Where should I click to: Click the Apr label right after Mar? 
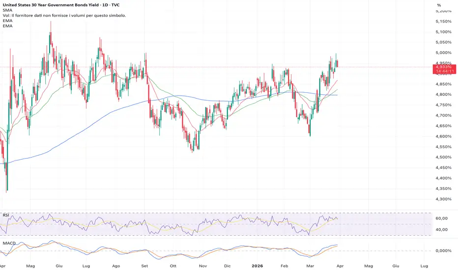pyautogui.click(x=340, y=266)
